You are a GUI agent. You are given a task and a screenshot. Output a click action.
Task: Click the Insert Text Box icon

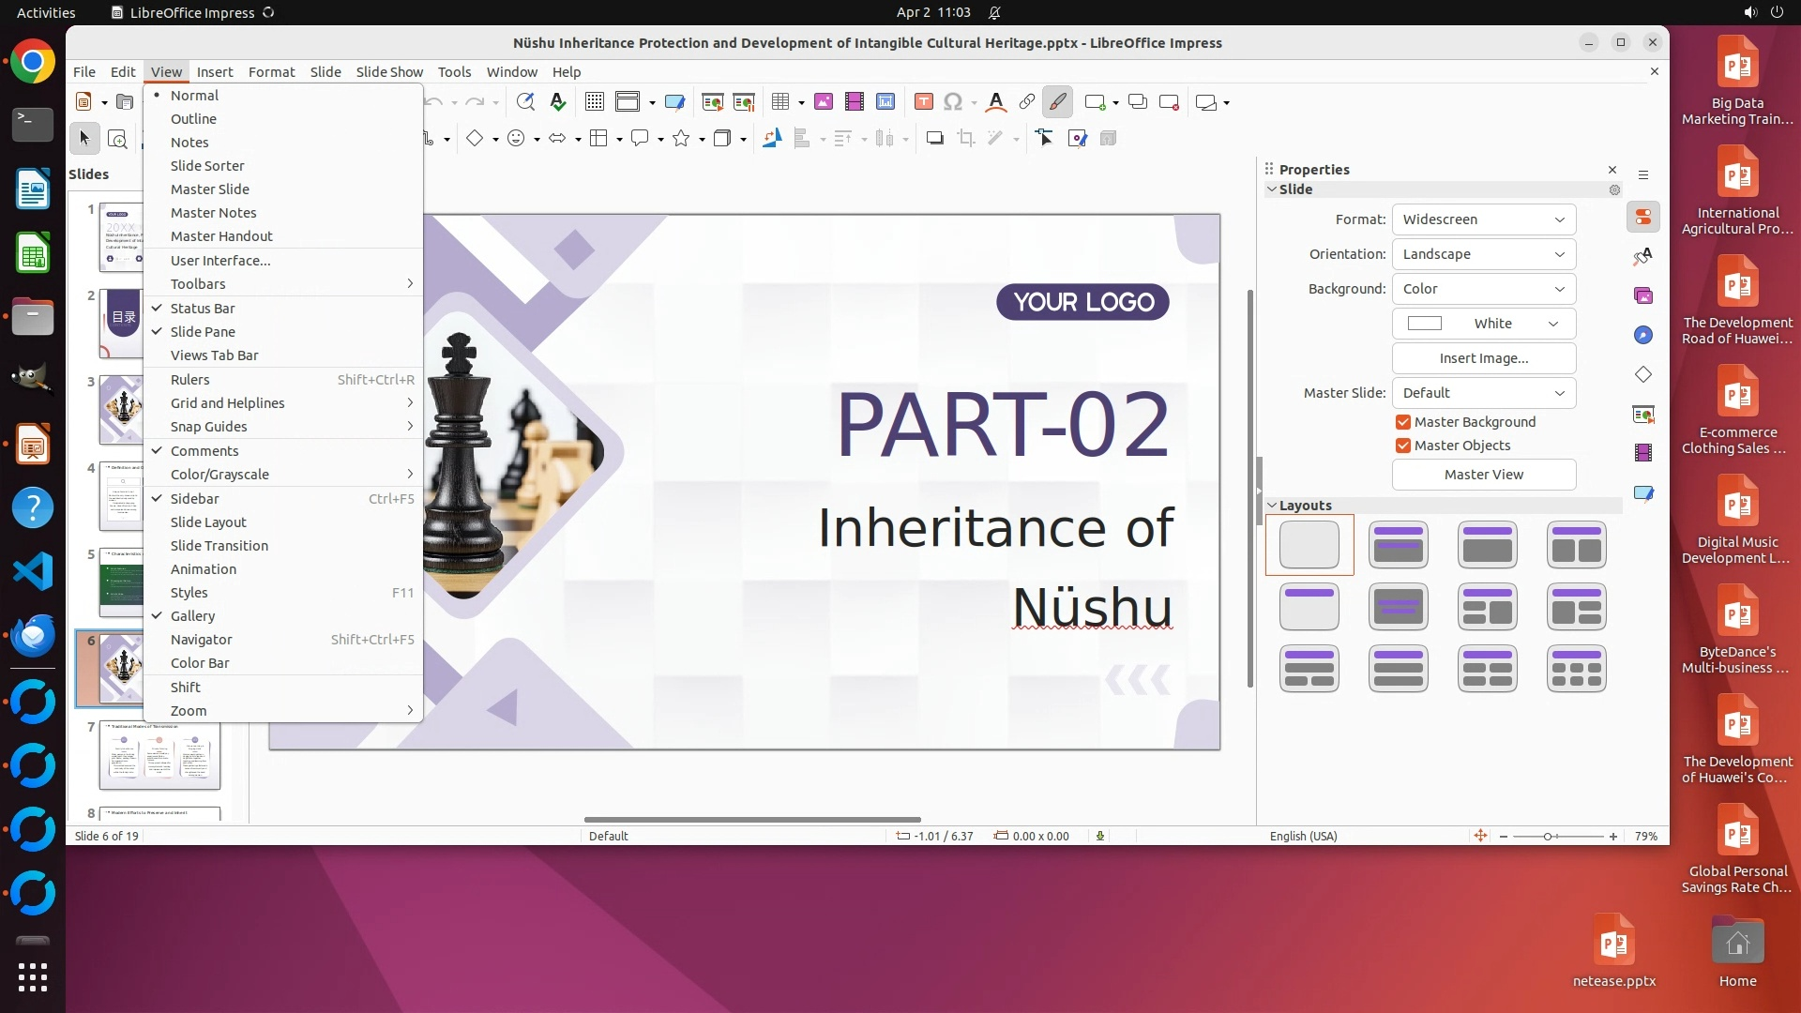click(923, 102)
